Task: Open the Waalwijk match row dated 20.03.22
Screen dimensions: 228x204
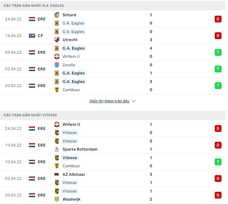Action: click(x=112, y=195)
